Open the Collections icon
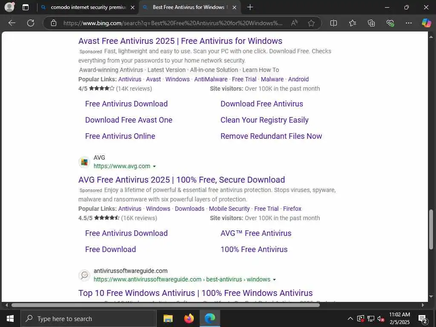The height and width of the screenshot is (327, 436). tap(371, 23)
